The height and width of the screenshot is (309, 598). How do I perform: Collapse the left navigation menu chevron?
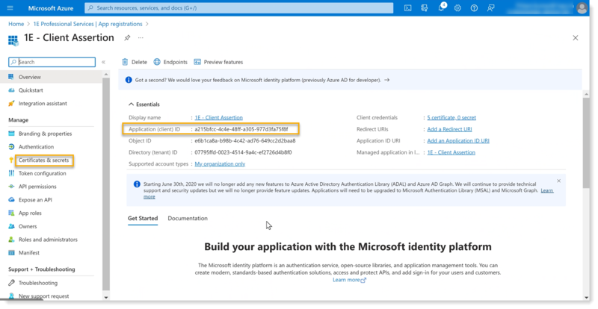[103, 62]
